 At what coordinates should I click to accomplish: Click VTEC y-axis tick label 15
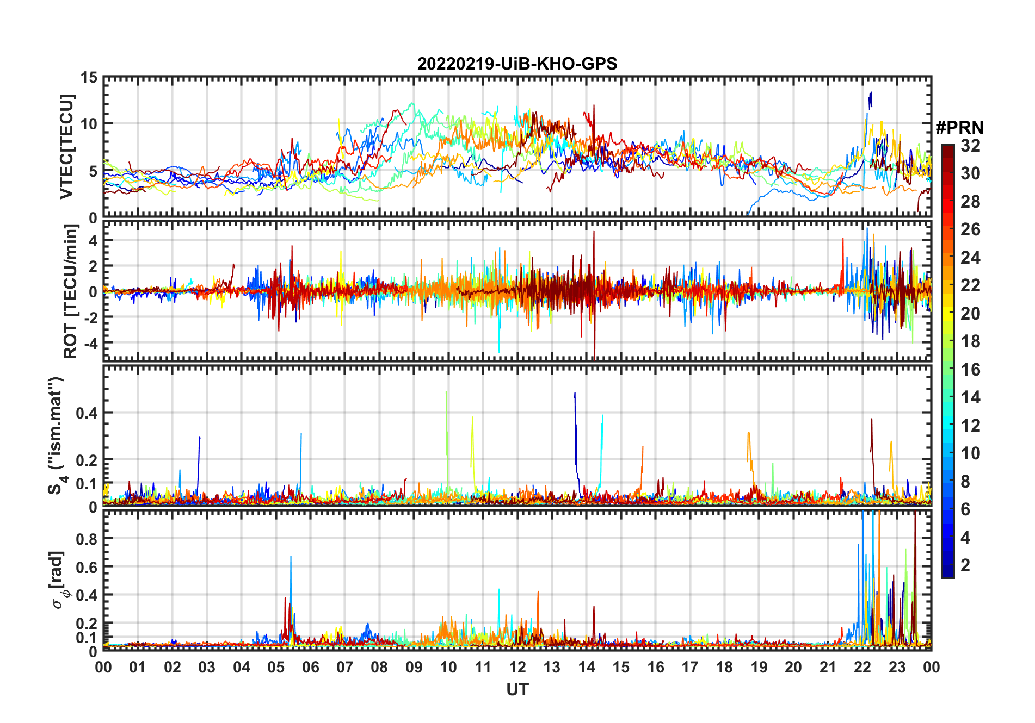click(x=89, y=77)
